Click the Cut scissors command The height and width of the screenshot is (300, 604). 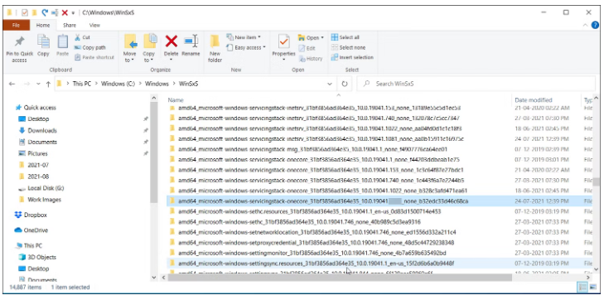(x=82, y=37)
